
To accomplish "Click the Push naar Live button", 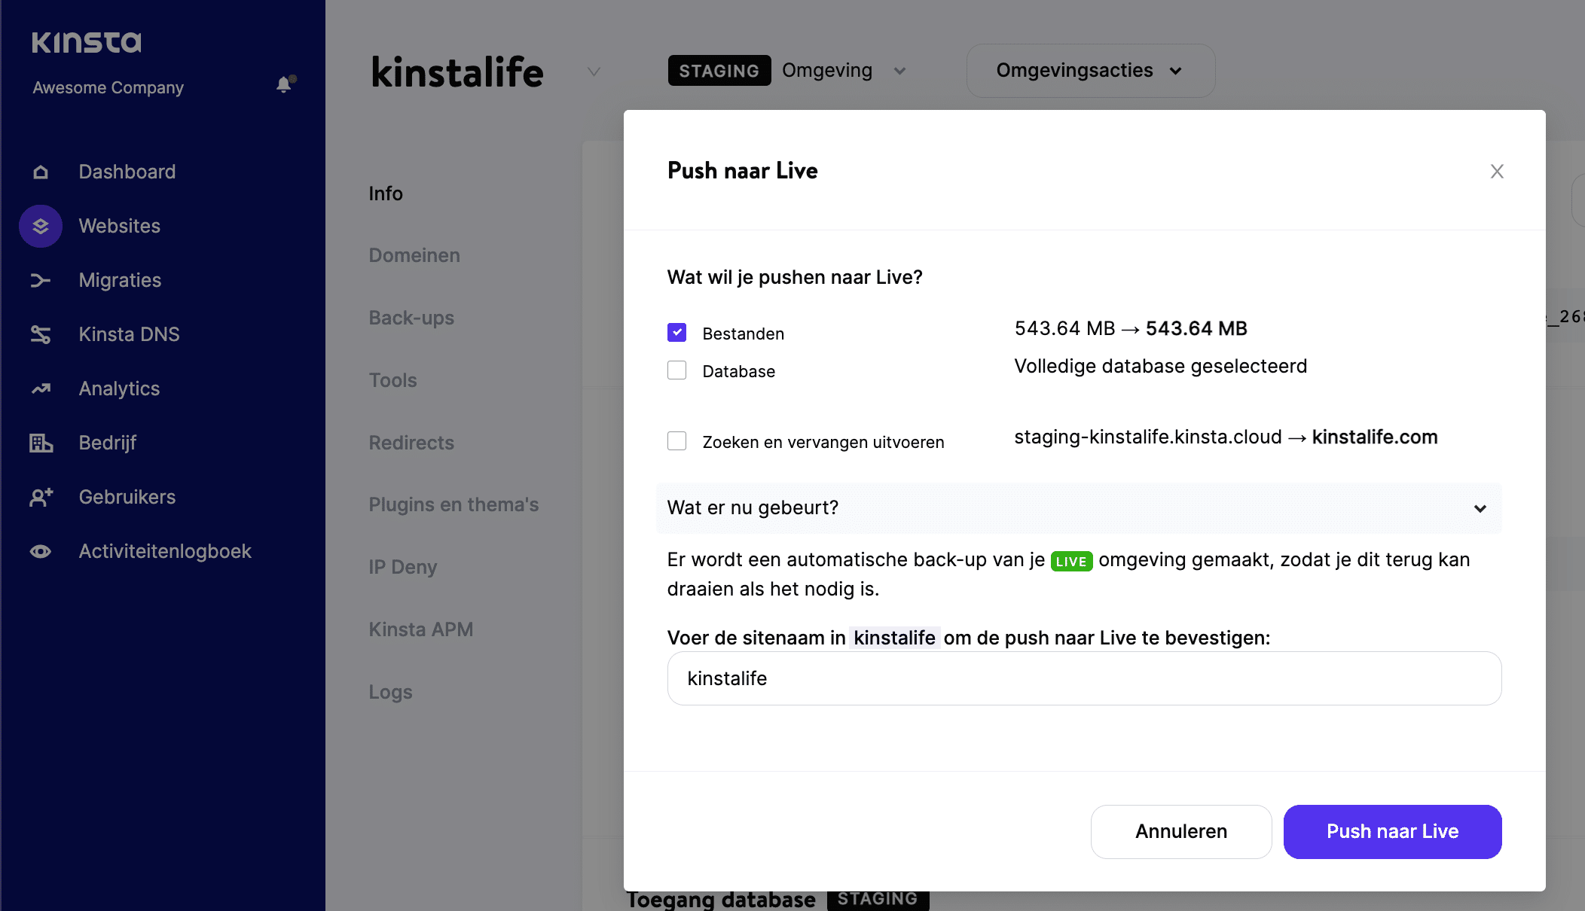I will 1392,831.
